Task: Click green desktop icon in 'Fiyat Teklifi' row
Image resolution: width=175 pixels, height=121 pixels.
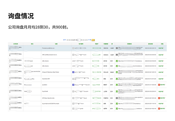Action: pyautogui.click(x=117, y=91)
